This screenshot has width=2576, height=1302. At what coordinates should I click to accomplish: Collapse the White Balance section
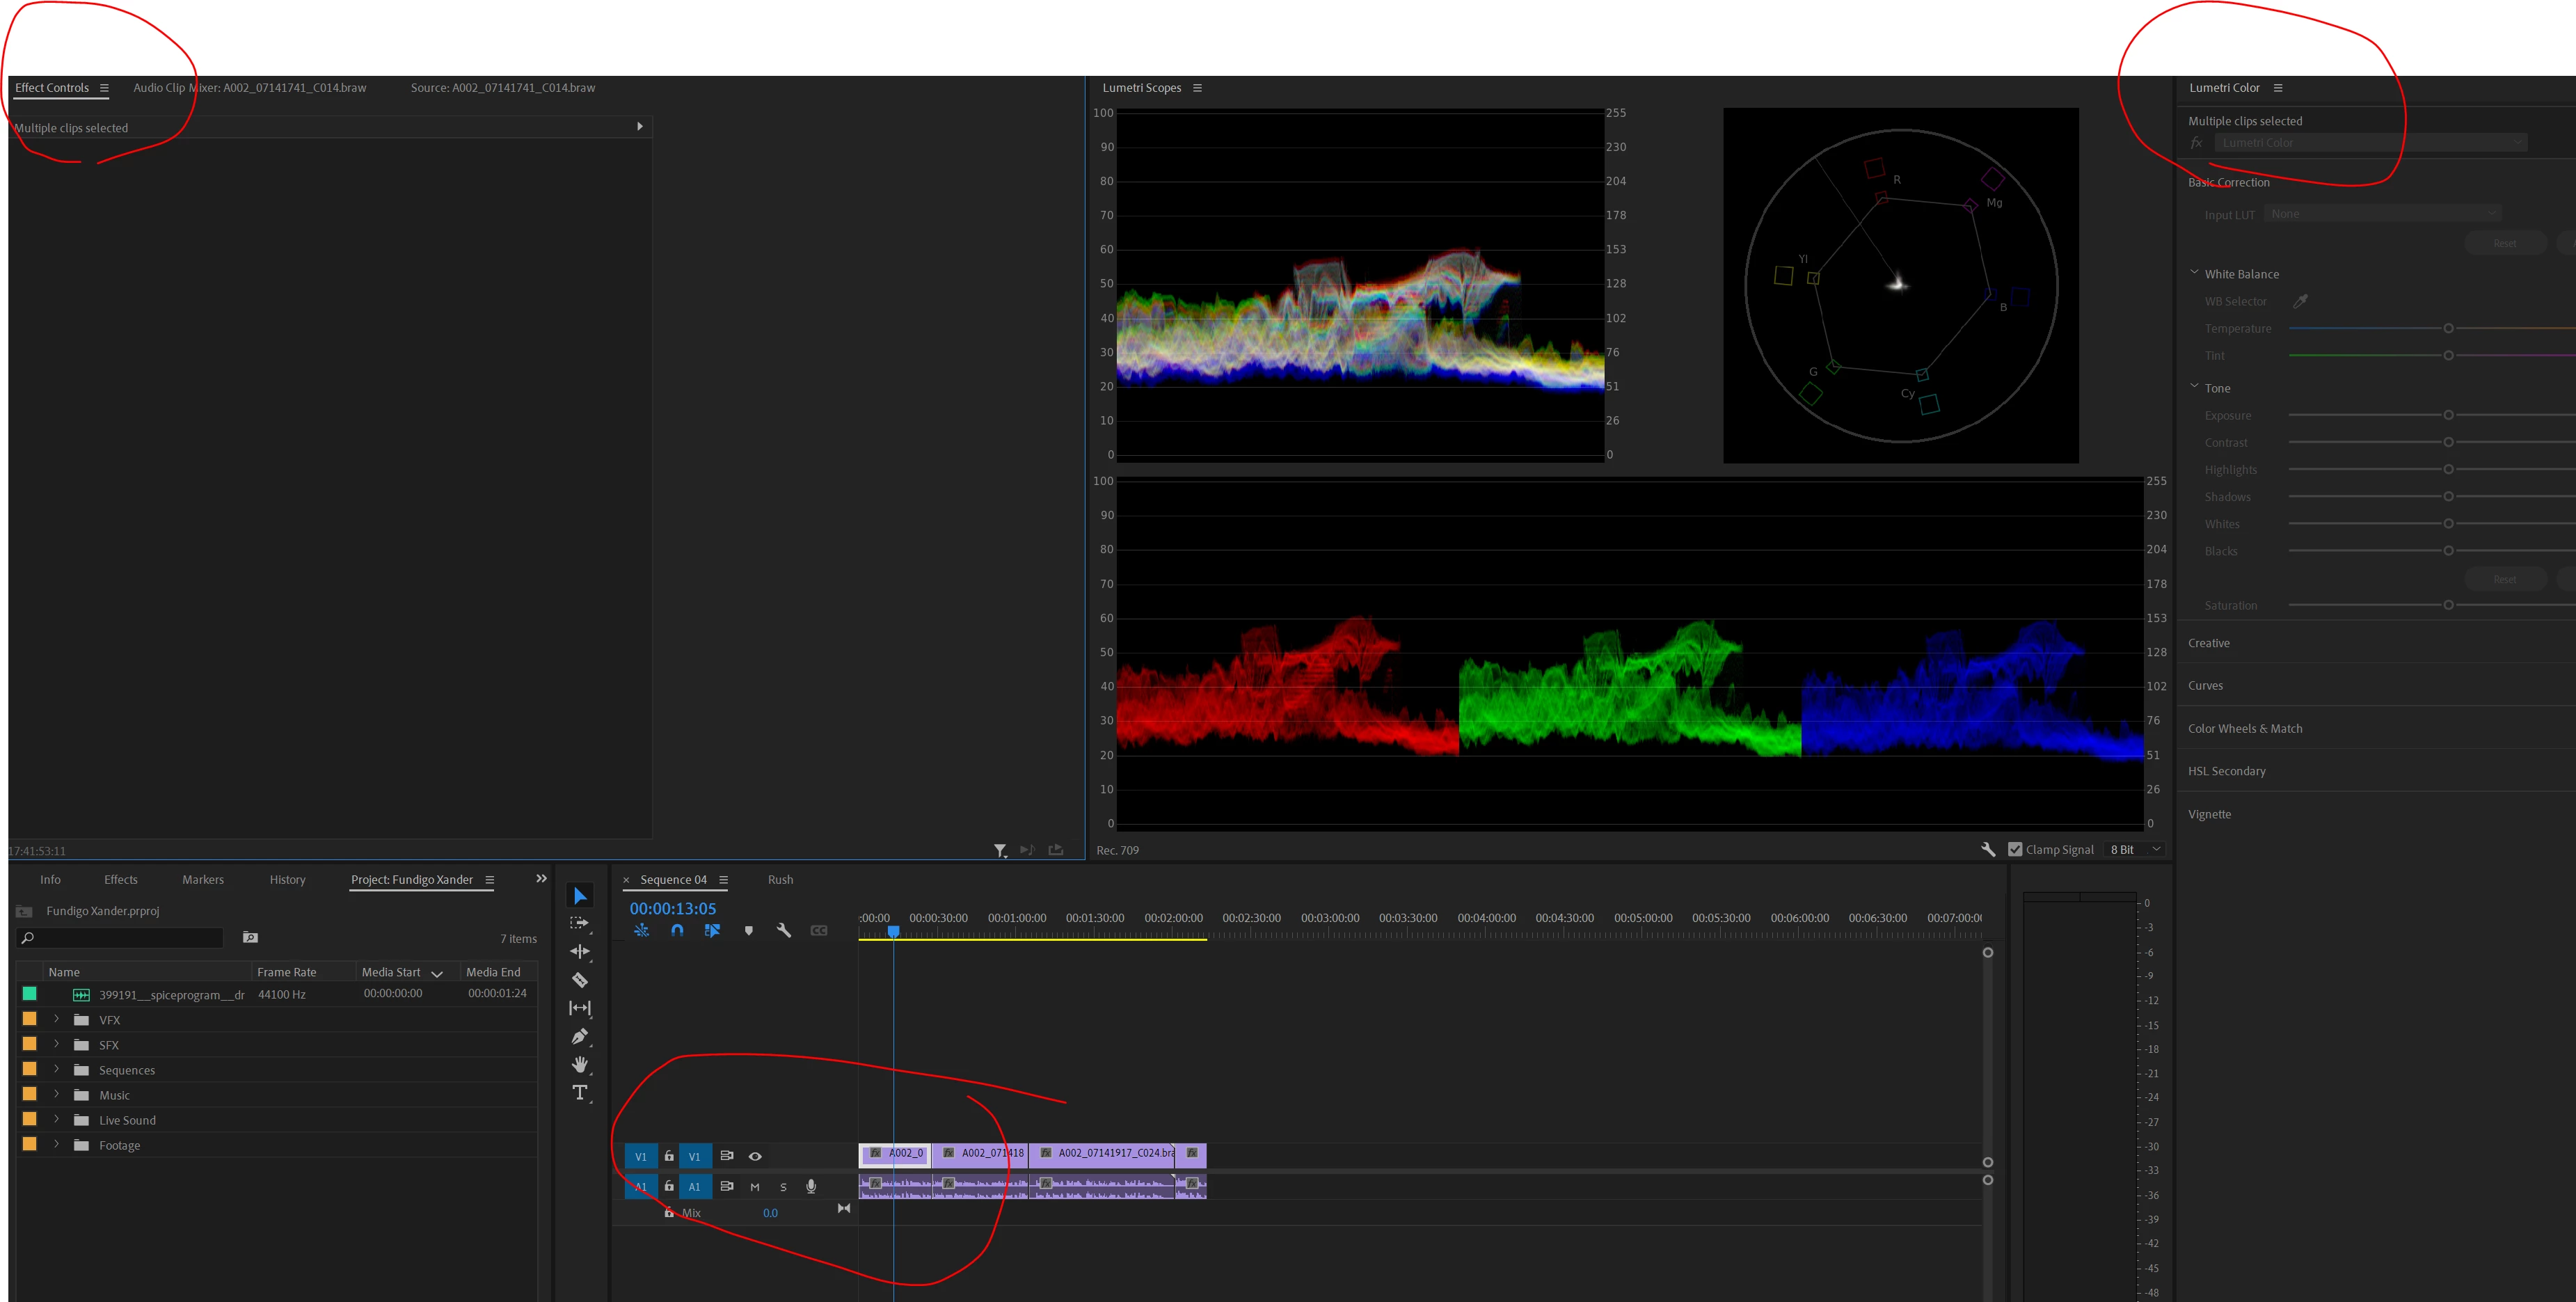pos(2194,273)
